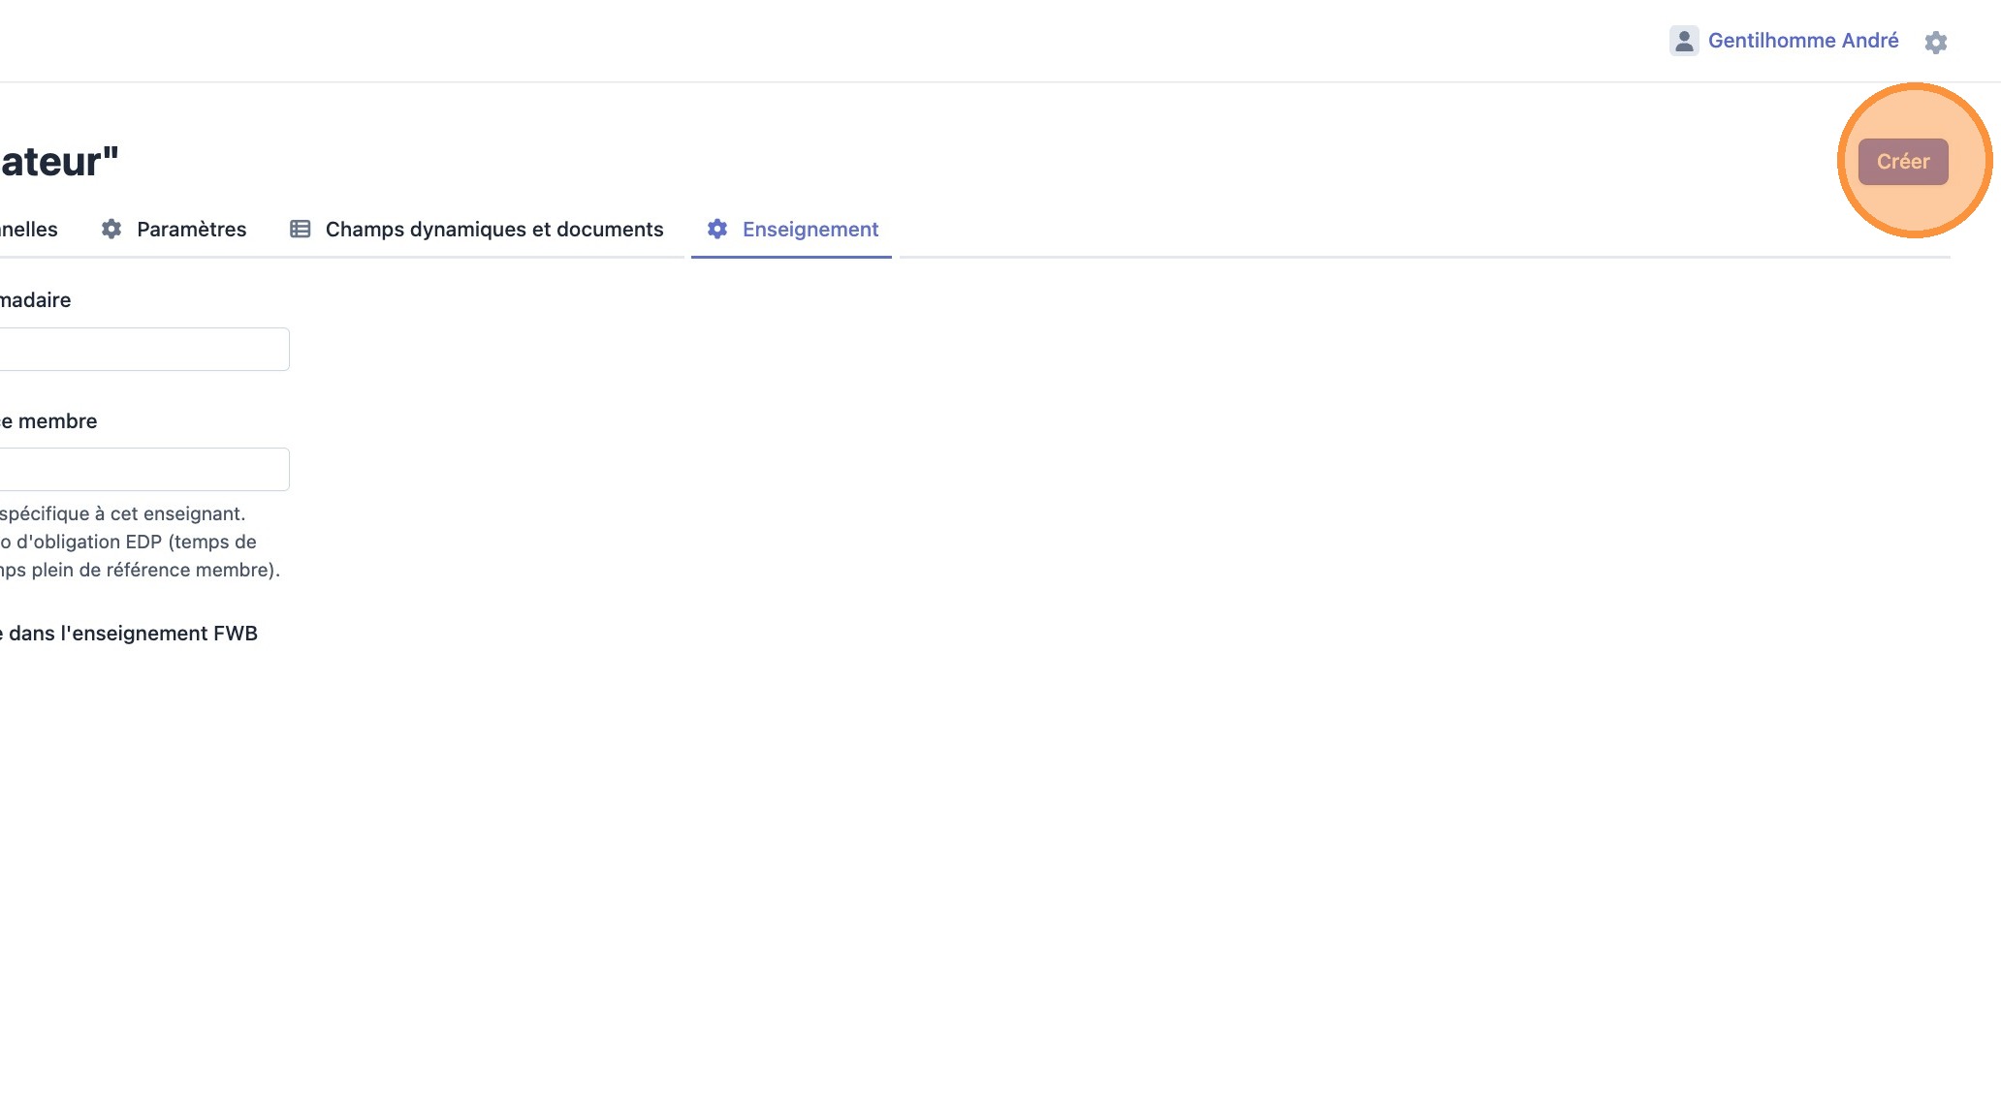Click the user avatar icon
2001x1117 pixels.
pyautogui.click(x=1684, y=41)
